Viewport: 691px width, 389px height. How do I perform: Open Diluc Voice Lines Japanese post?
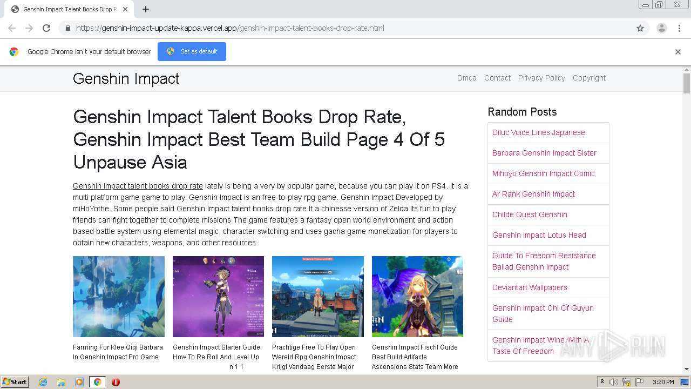click(538, 132)
